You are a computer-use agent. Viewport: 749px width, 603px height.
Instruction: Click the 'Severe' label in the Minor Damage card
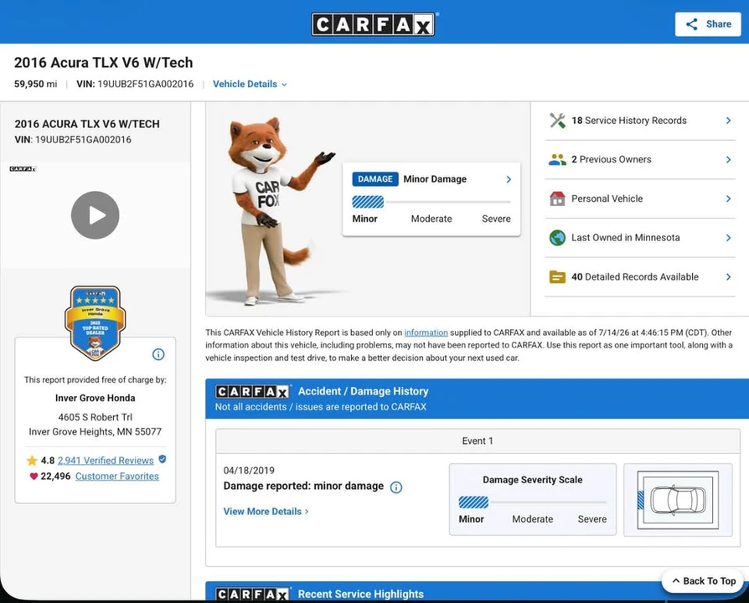pyautogui.click(x=496, y=219)
